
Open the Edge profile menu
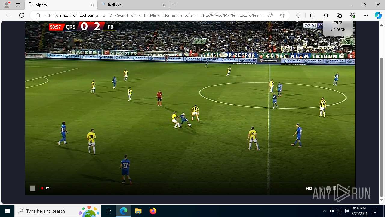point(7,5)
